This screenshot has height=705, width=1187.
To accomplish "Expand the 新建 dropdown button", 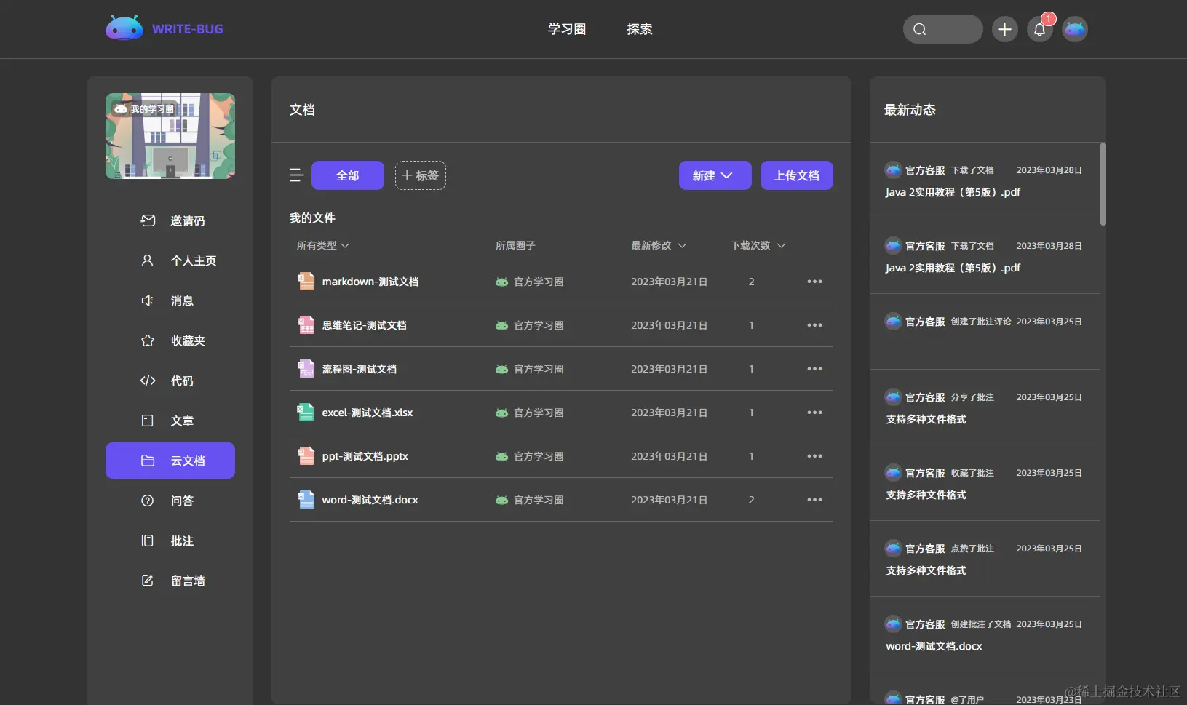I will click(x=715, y=175).
